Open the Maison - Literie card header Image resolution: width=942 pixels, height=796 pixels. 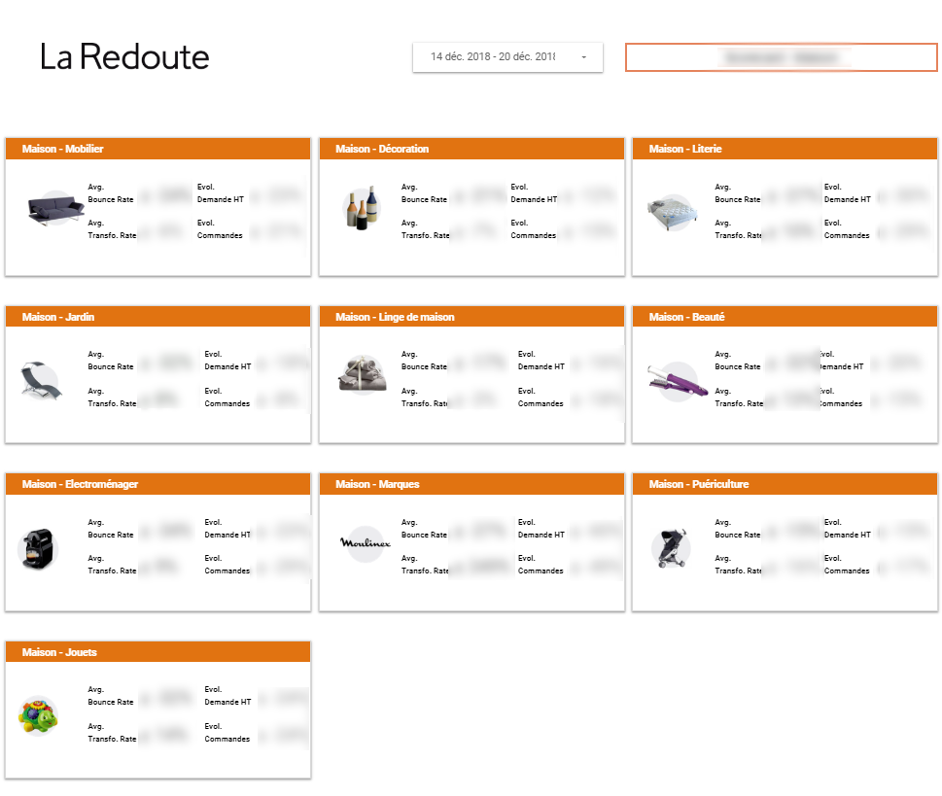point(785,149)
